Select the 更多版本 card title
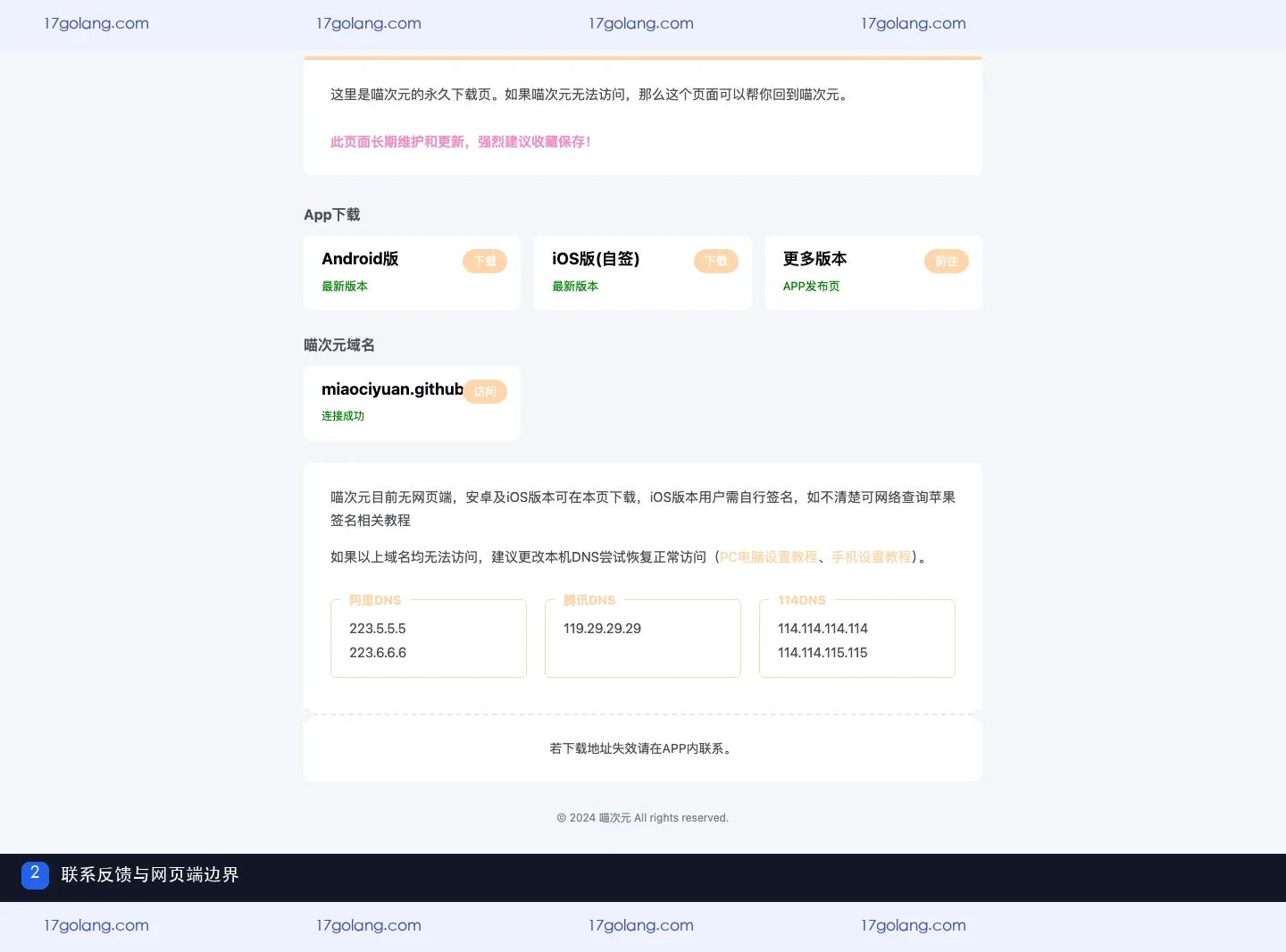The width and height of the screenshot is (1286, 952). click(x=814, y=259)
